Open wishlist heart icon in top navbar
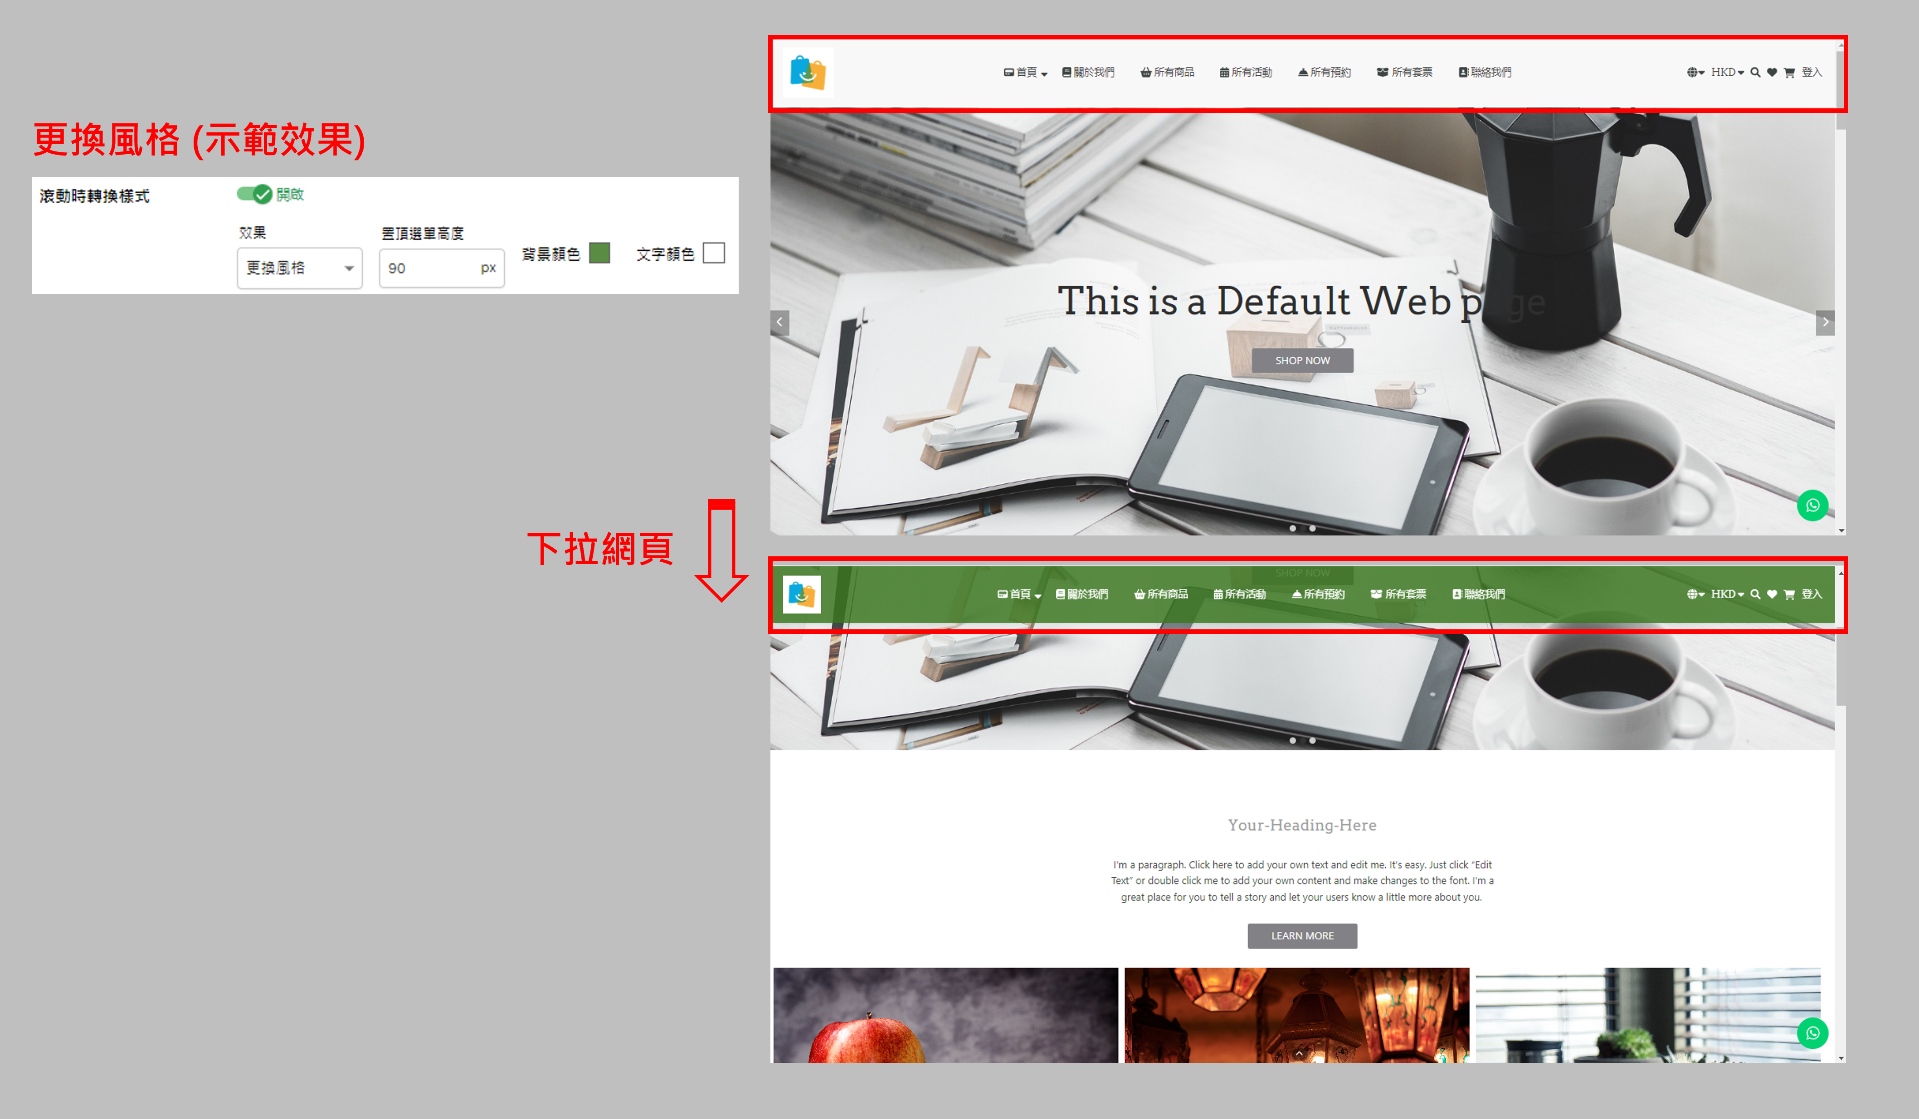The width and height of the screenshot is (1919, 1119). (x=1771, y=72)
